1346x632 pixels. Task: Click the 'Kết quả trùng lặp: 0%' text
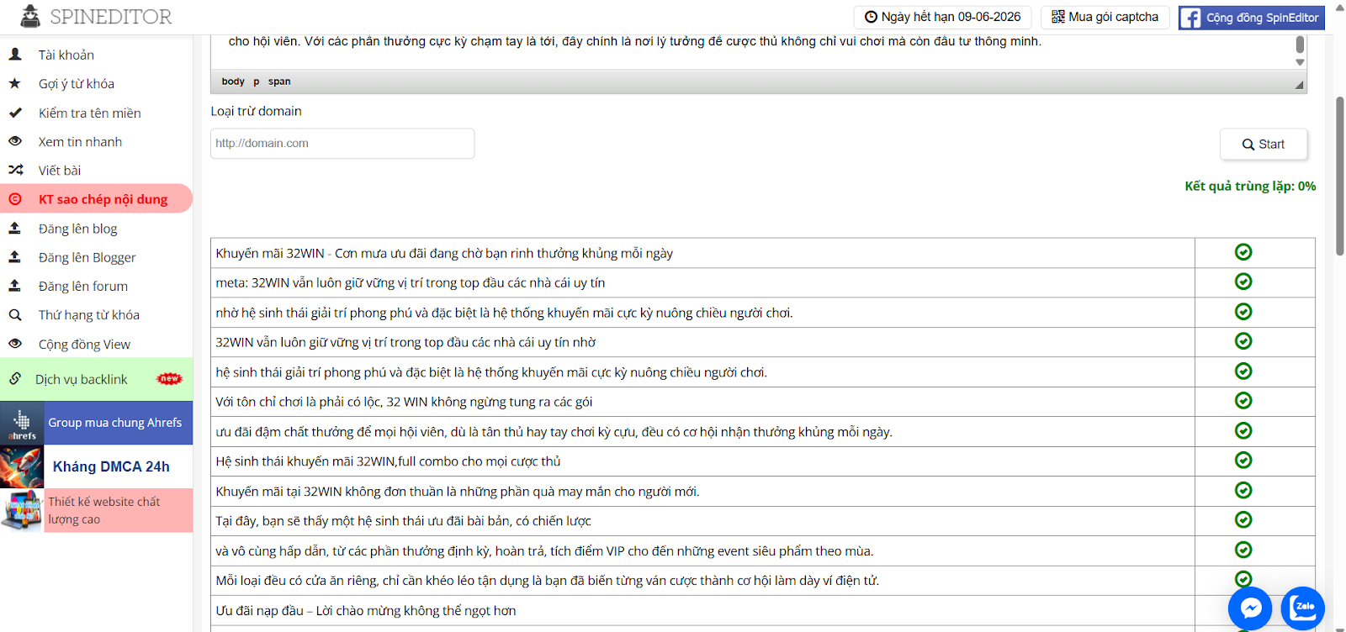[x=1250, y=186]
